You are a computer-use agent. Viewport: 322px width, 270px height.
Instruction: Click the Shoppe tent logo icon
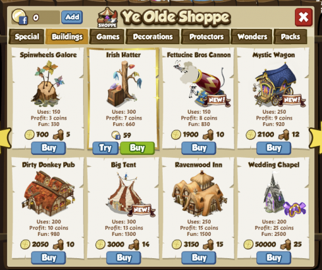tap(107, 18)
